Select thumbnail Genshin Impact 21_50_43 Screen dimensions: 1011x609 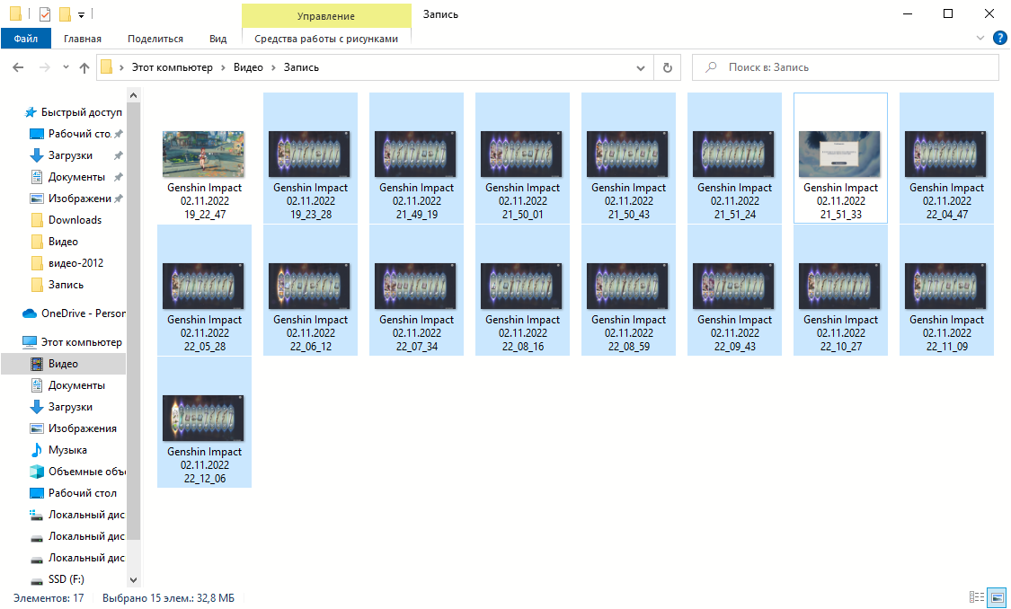[x=629, y=158]
